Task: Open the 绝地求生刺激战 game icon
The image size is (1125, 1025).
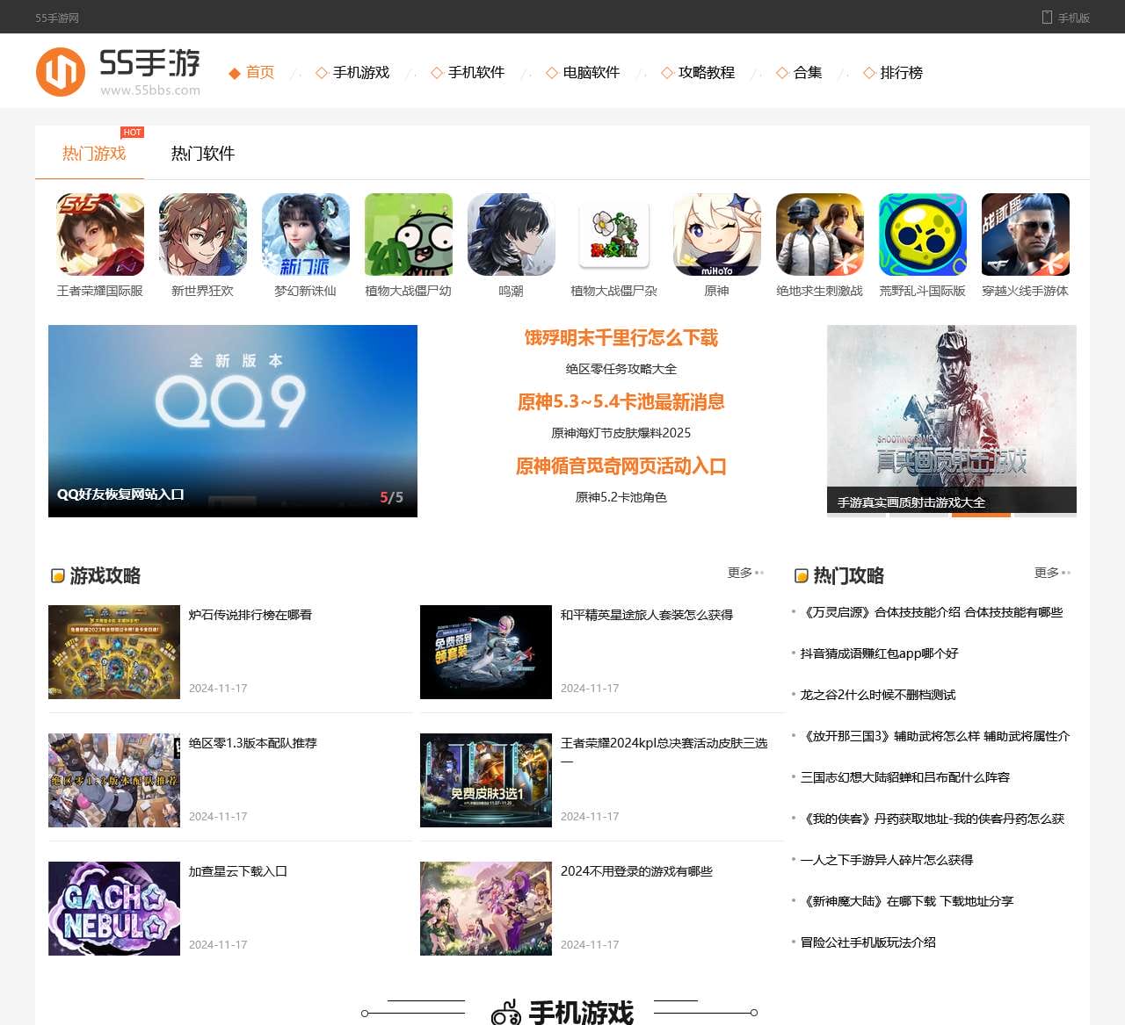Action: click(820, 235)
